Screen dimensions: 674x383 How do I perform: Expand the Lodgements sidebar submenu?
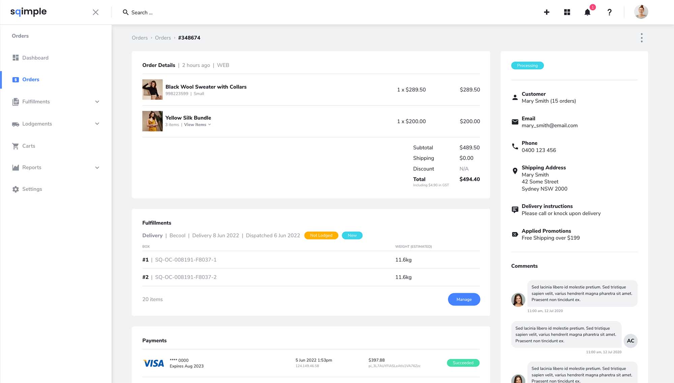[97, 124]
